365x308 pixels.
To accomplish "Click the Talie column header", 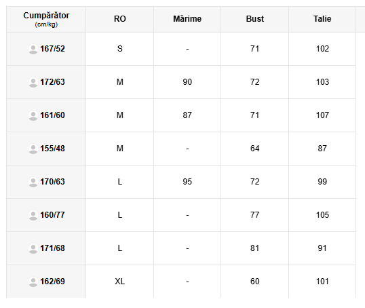I will click(322, 19).
